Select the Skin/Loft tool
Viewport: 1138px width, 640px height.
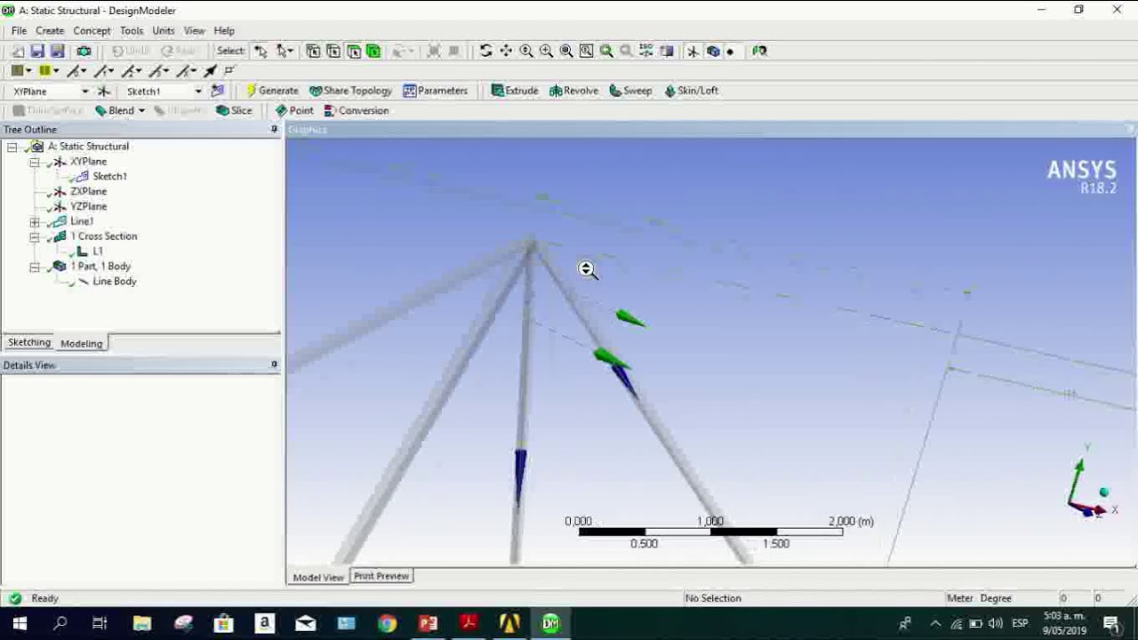pos(691,91)
